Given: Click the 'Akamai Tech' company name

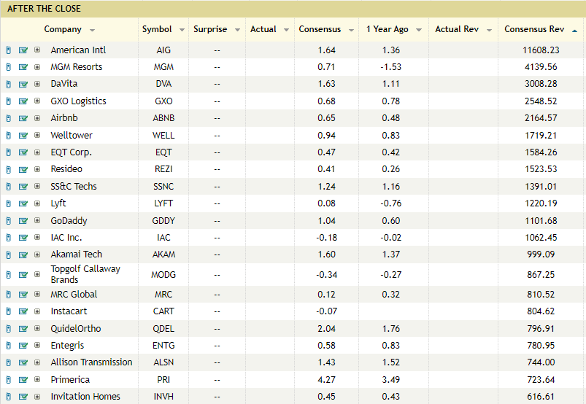Looking at the screenshot, I should click(76, 255).
